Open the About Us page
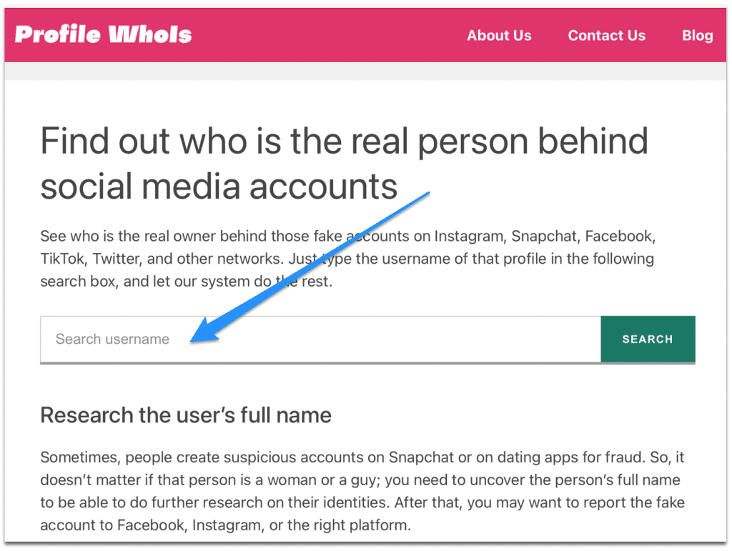Viewport: 732px width, 551px height. tap(498, 35)
